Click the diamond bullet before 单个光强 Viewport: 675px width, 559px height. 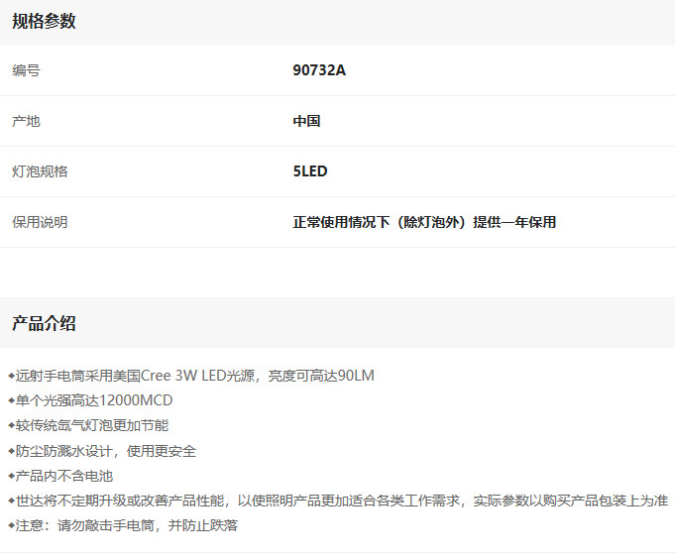point(11,400)
